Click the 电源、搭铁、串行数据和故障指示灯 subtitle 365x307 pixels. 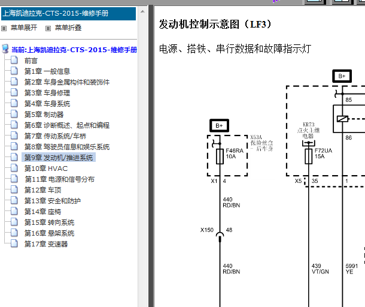pos(235,49)
